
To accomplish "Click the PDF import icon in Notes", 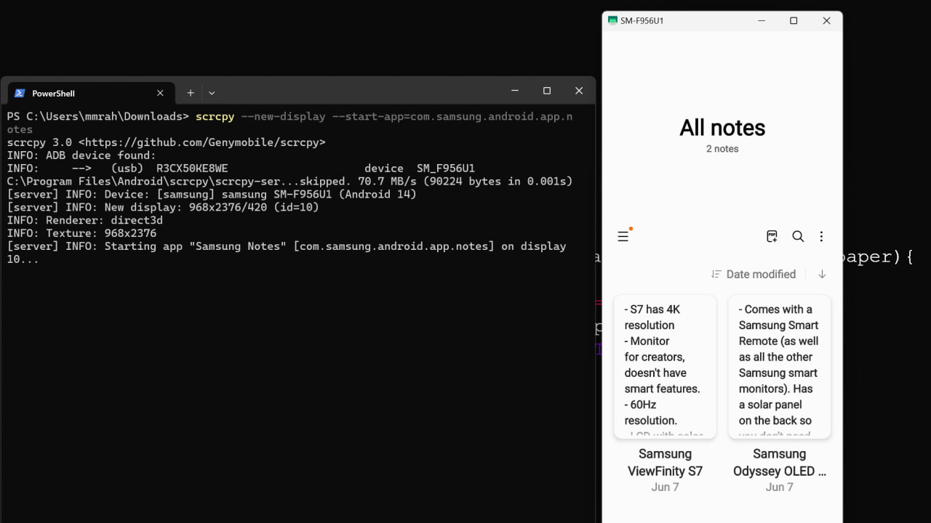I will coord(772,236).
